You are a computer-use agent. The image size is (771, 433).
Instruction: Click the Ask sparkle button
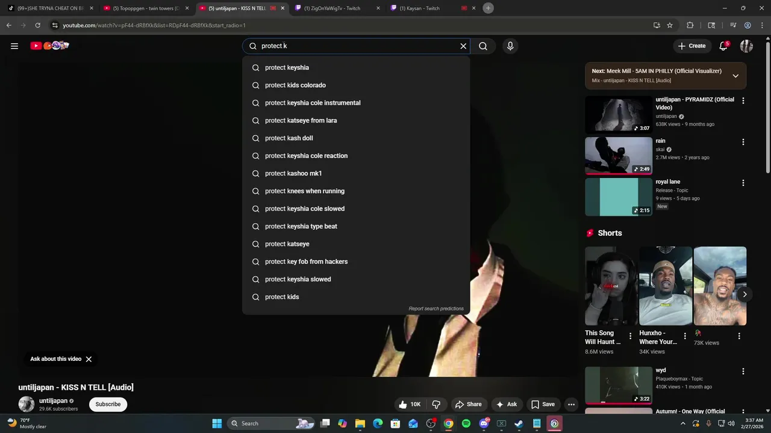[x=506, y=404]
